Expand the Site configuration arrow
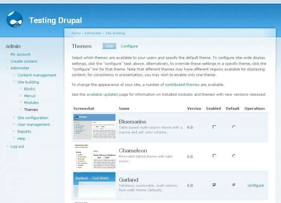Image resolution: width=281 pixels, height=203 pixels. coord(14,117)
